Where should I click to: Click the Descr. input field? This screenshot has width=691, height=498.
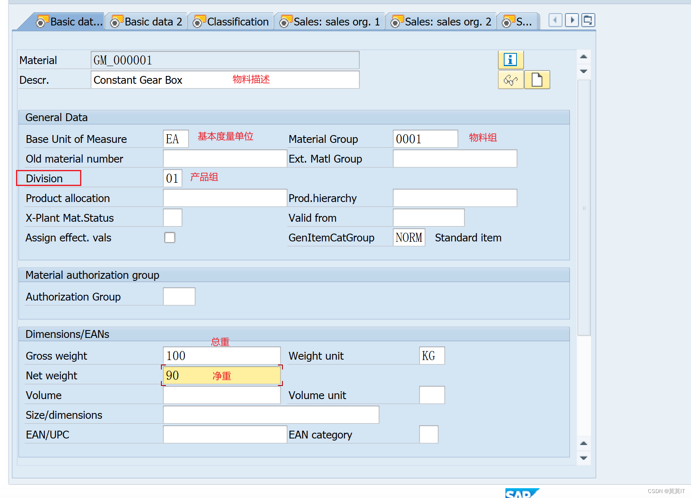tap(225, 80)
